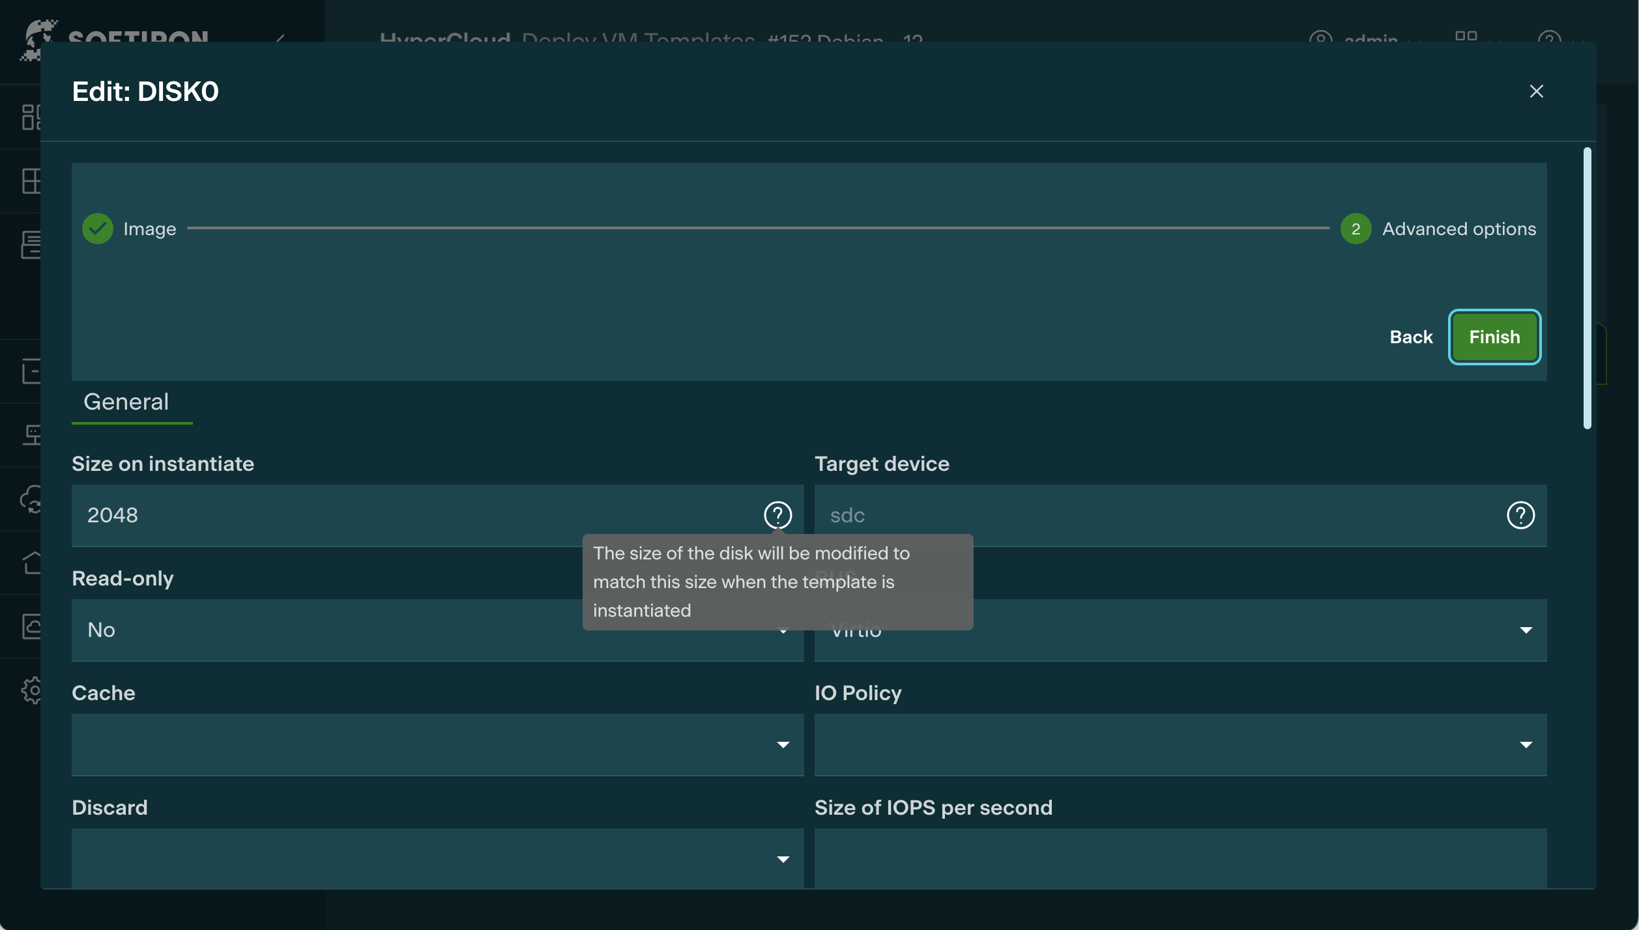Screen dimensions: 1639x930
Task: Expand the Cache dropdown
Action: 437,744
